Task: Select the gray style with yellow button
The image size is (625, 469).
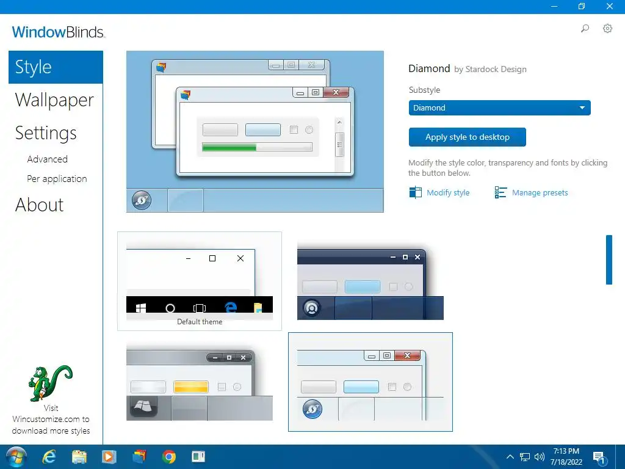Action: [200, 382]
